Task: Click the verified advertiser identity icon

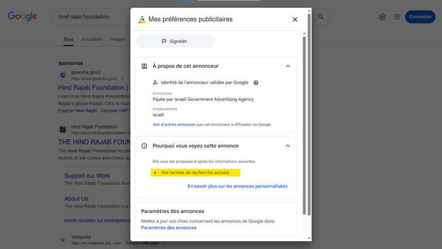Action: pos(155,82)
